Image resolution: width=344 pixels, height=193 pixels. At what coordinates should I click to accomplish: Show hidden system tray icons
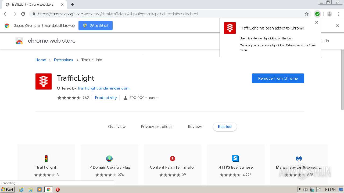(300, 190)
